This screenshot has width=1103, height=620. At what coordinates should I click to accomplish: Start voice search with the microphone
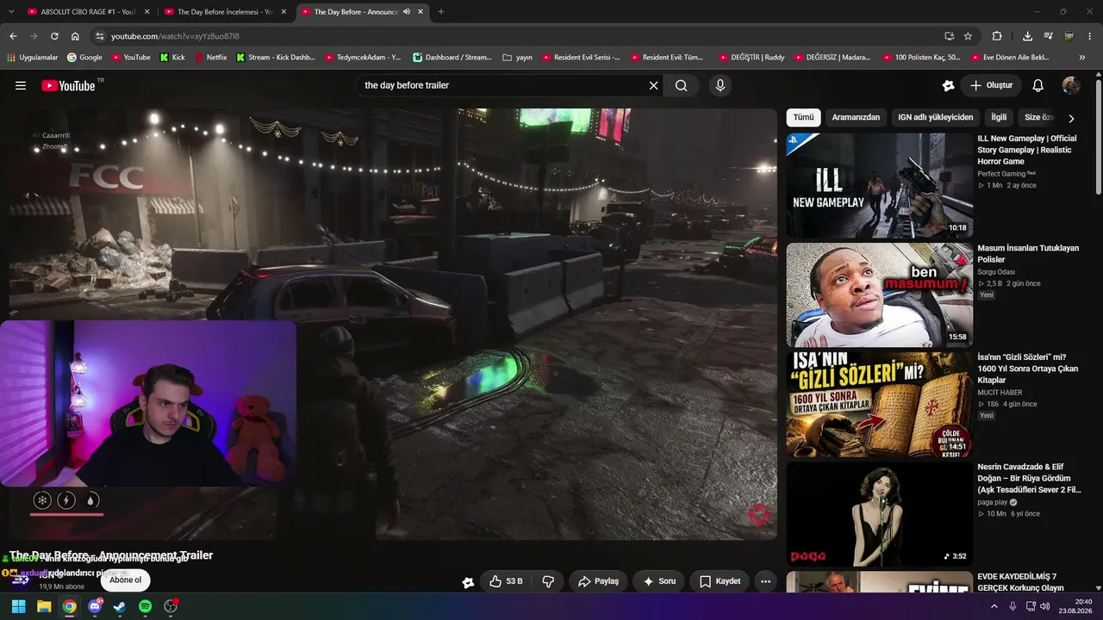[x=720, y=85]
